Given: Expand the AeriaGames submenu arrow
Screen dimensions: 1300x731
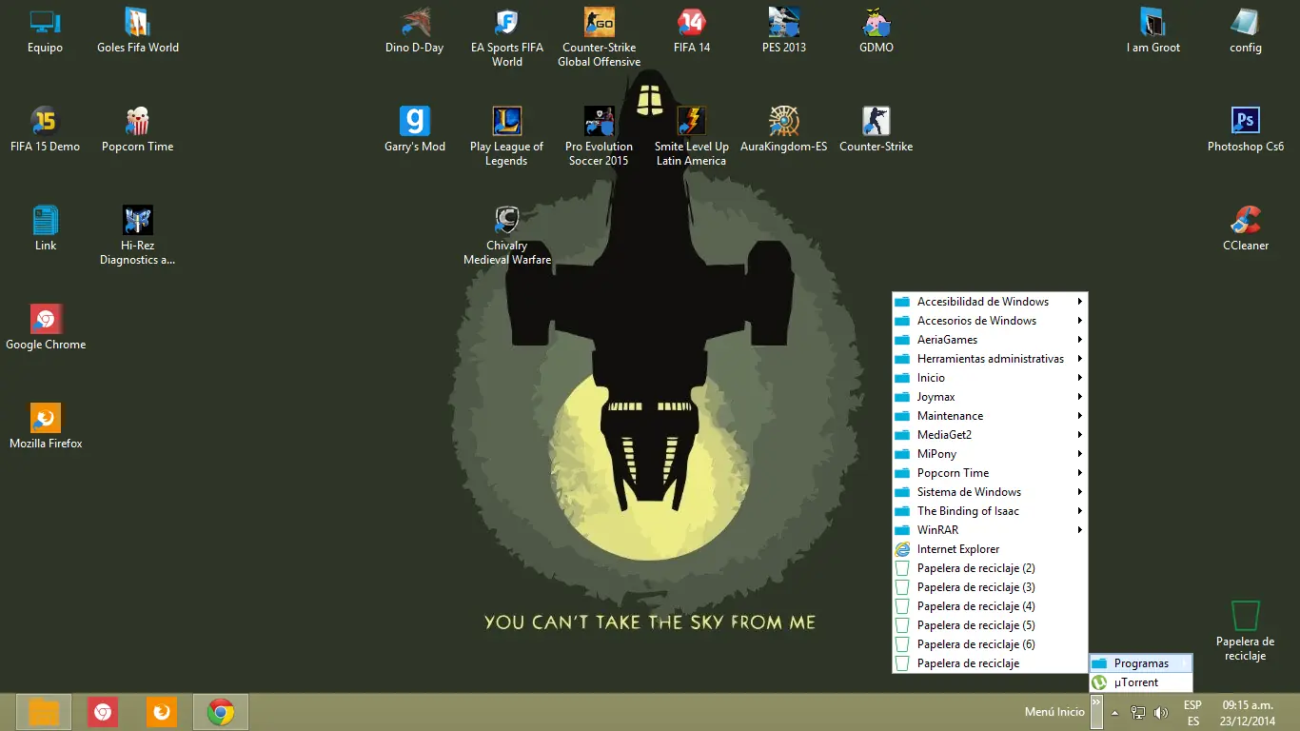Looking at the screenshot, I should [x=1080, y=340].
